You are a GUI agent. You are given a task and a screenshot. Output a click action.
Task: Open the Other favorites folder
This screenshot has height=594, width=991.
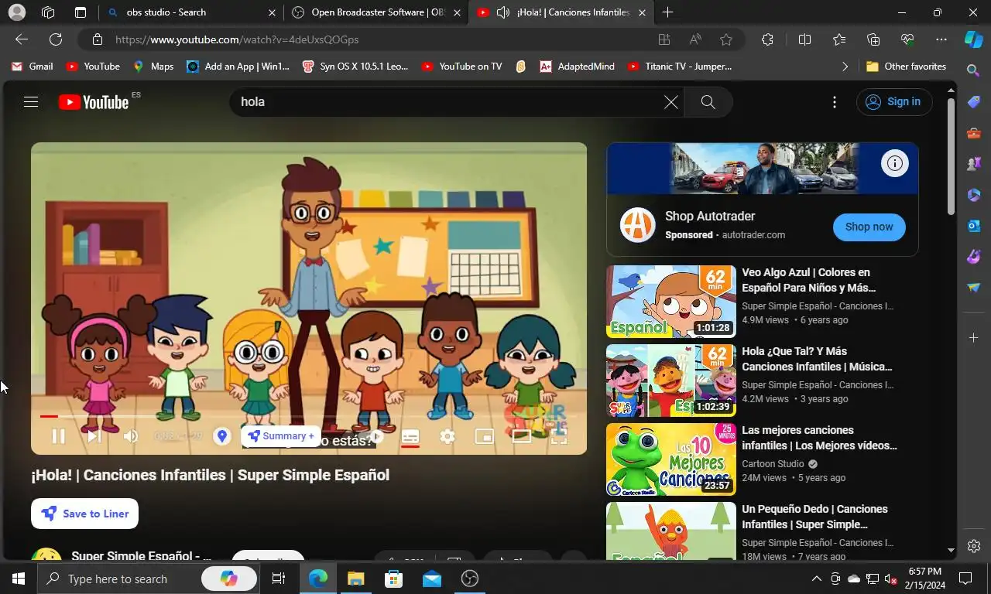(906, 67)
